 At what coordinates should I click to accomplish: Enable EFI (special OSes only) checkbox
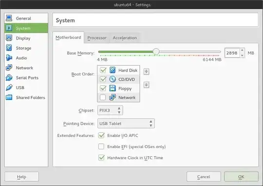[x=101, y=147]
